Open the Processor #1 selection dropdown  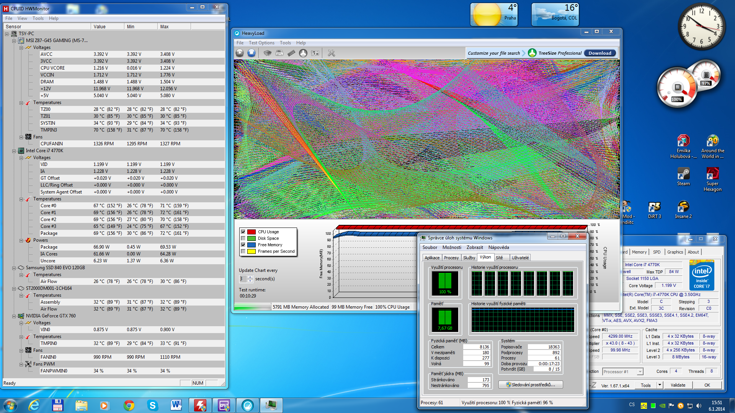pos(640,372)
